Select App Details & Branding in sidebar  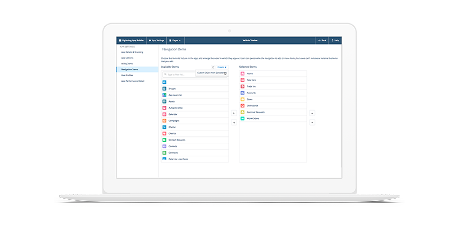(131, 52)
